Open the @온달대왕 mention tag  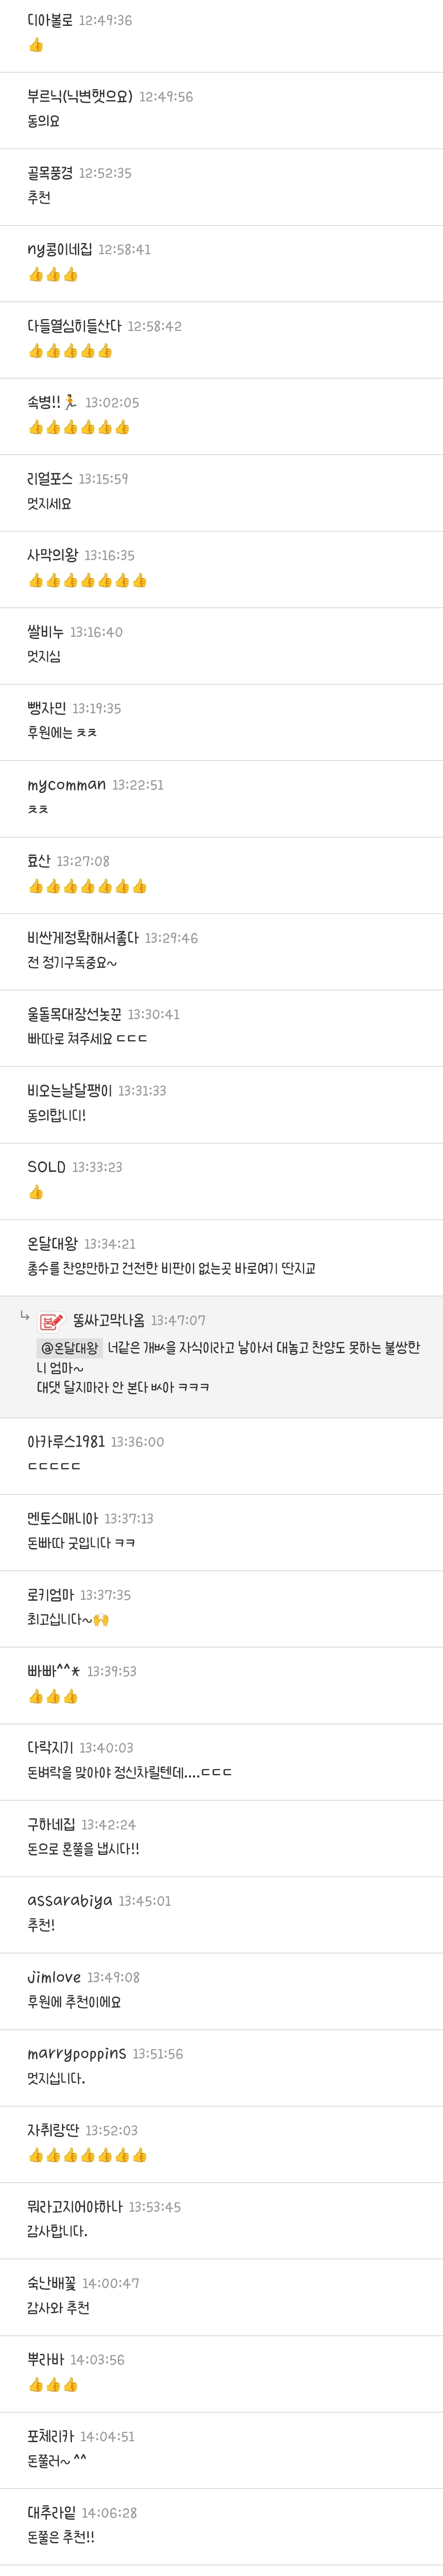[70, 1348]
